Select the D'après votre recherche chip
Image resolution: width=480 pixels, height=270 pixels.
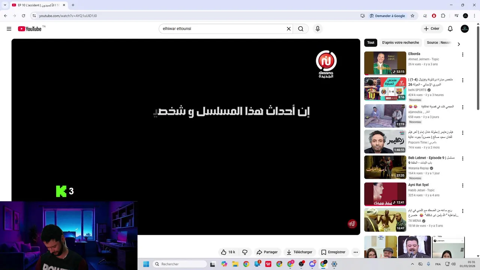(x=400, y=43)
